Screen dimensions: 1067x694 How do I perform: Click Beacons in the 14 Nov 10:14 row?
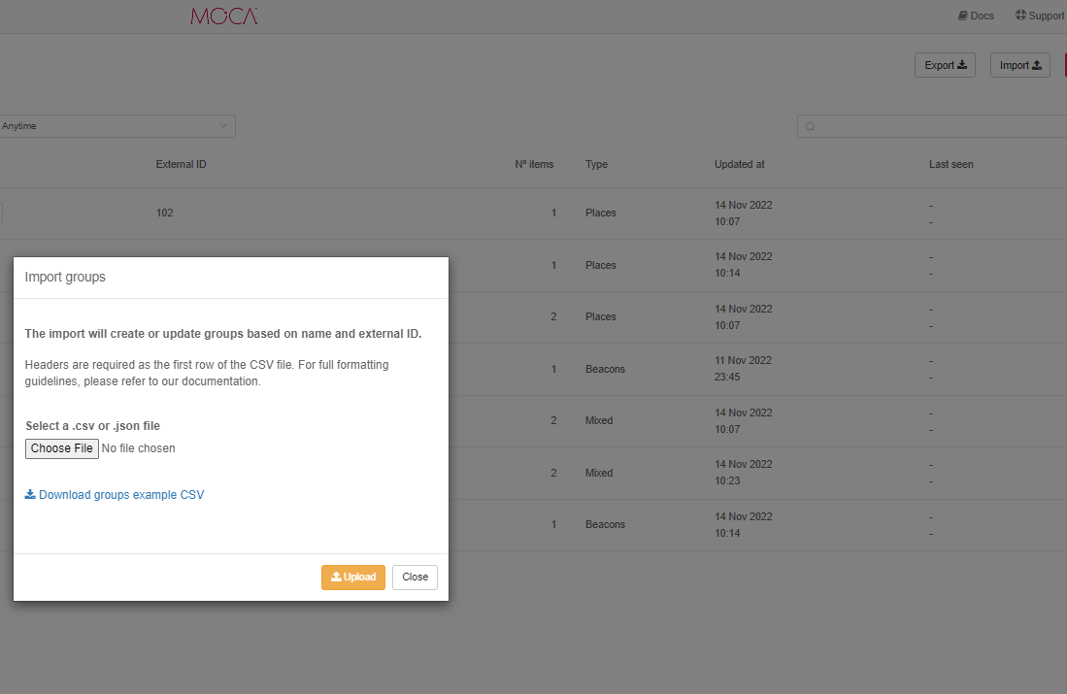click(605, 524)
